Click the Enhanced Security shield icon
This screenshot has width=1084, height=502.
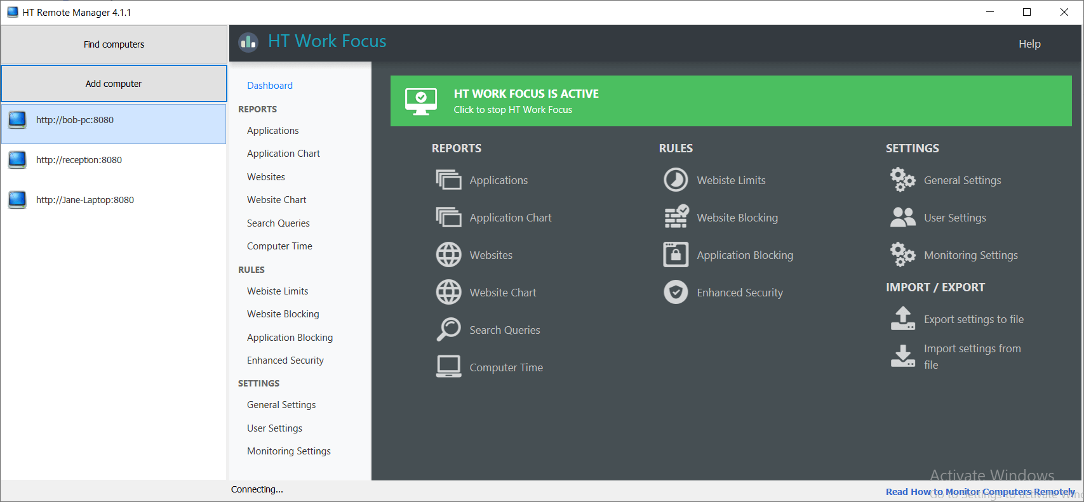676,293
